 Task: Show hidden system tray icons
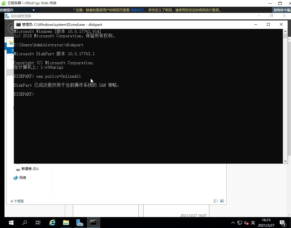click(233, 223)
